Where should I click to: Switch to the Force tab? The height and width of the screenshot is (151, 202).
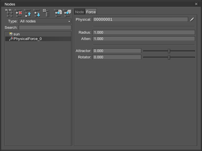point(91,12)
